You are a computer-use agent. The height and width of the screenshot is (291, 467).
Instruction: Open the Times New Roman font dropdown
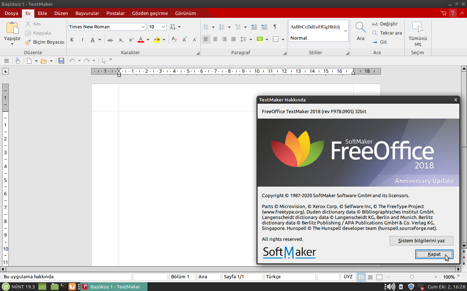pos(143,27)
